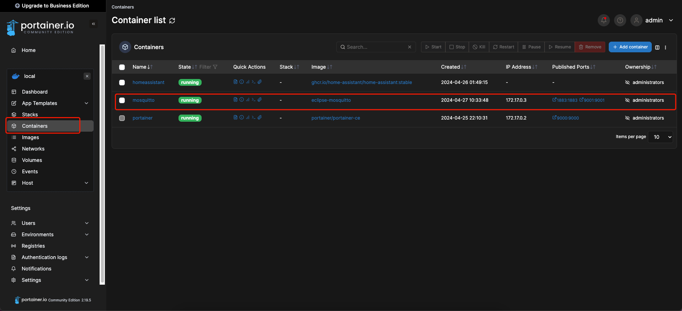Expand Authentication logs submenu
The width and height of the screenshot is (682, 311).
pos(87,257)
